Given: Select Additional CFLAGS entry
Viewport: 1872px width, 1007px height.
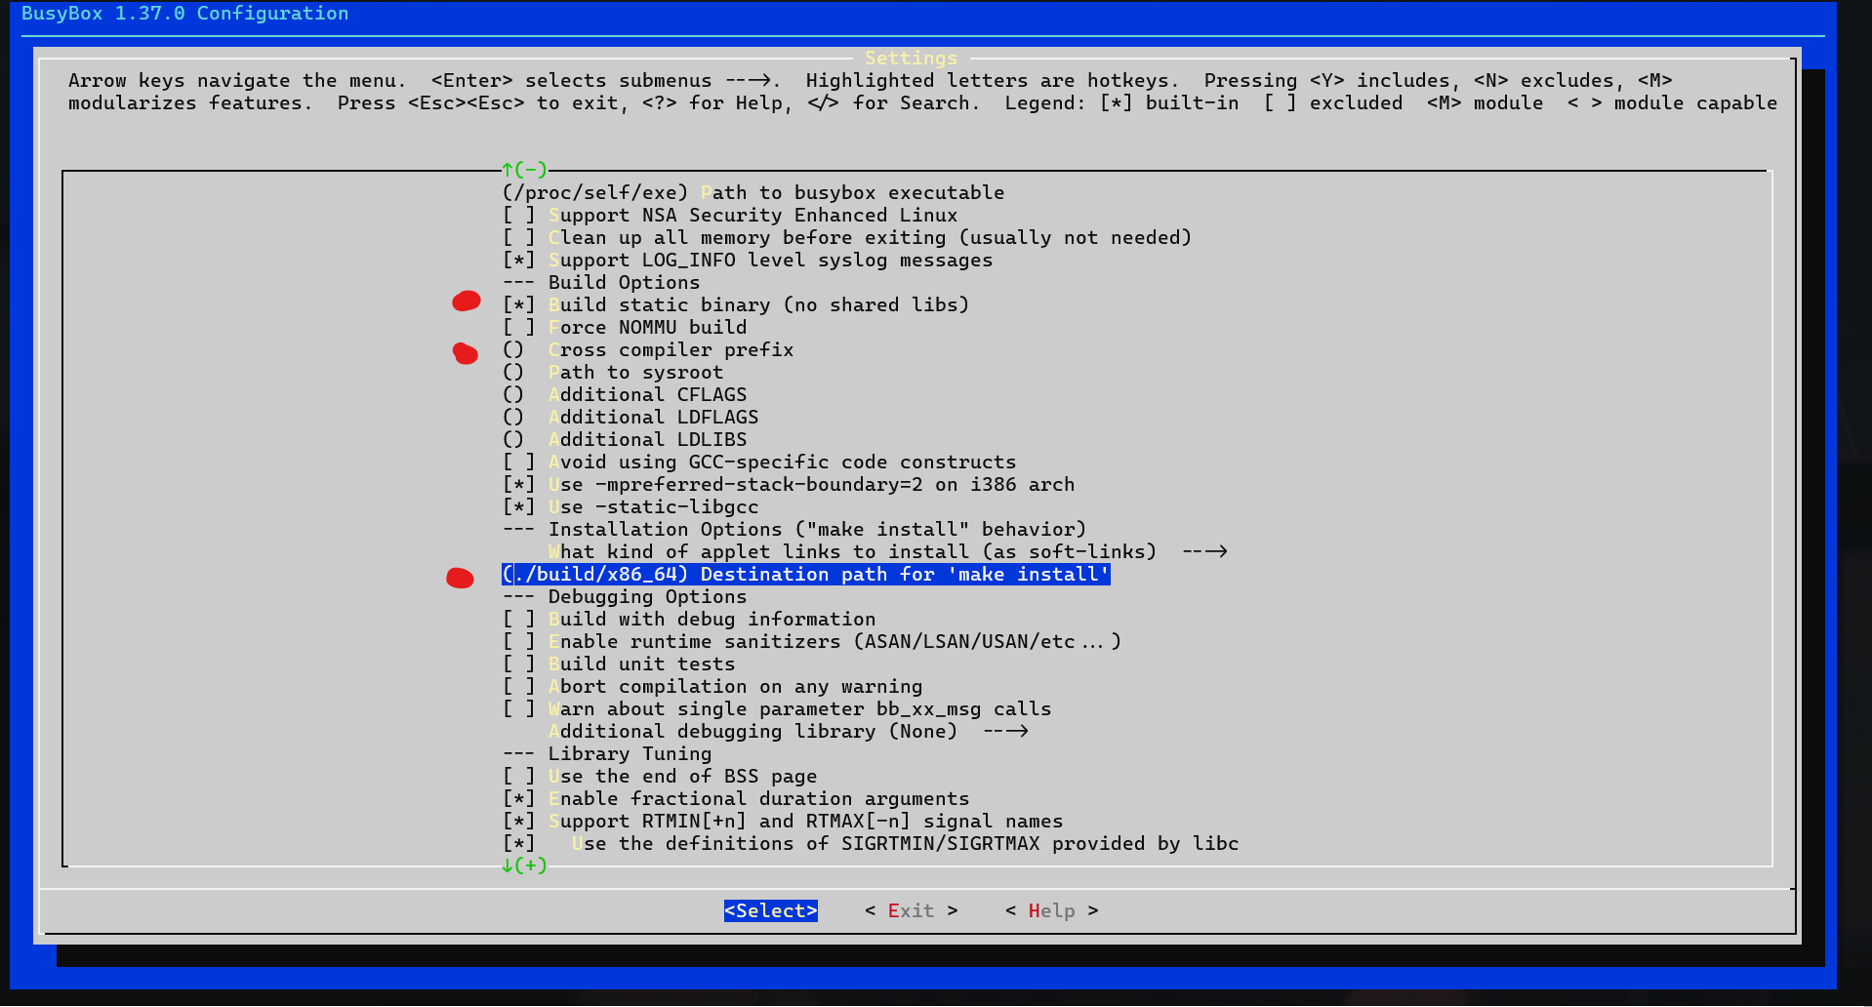Looking at the screenshot, I should tap(646, 395).
